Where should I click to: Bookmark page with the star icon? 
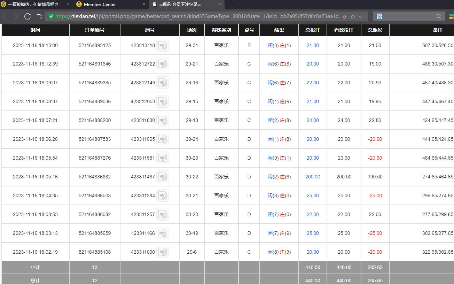tap(353, 16)
